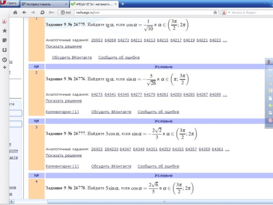
Task: Click Сообщить об ошибке for task 26775
Action: pyautogui.click(x=119, y=57)
